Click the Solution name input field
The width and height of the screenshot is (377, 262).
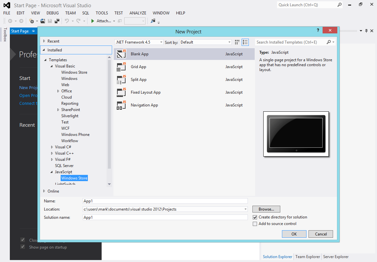tap(165, 217)
